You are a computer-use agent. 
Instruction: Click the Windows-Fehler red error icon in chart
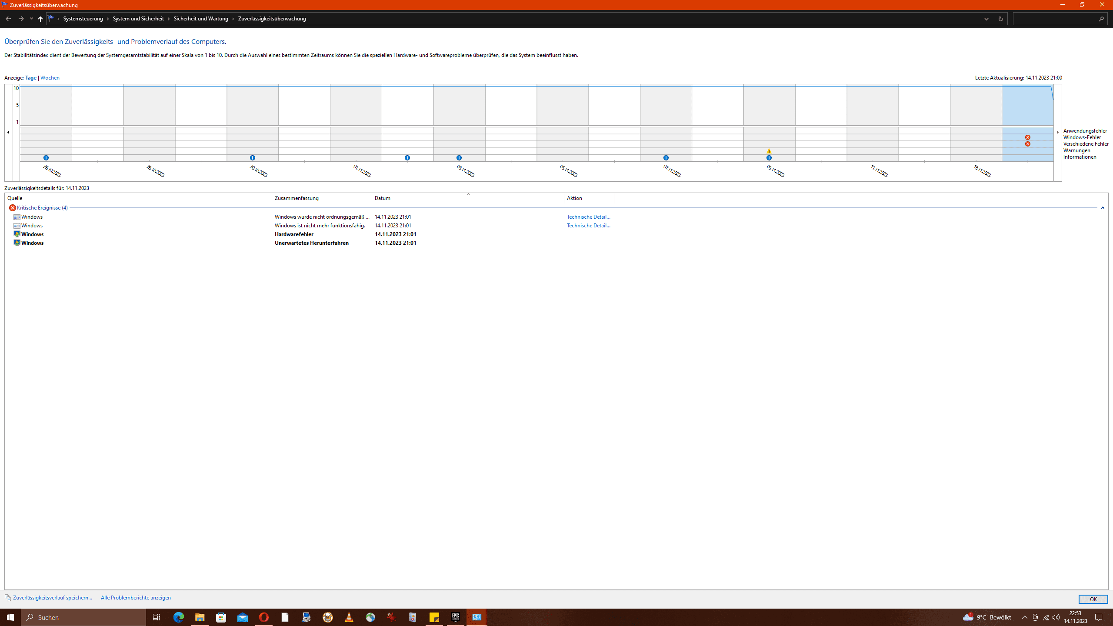click(1027, 137)
